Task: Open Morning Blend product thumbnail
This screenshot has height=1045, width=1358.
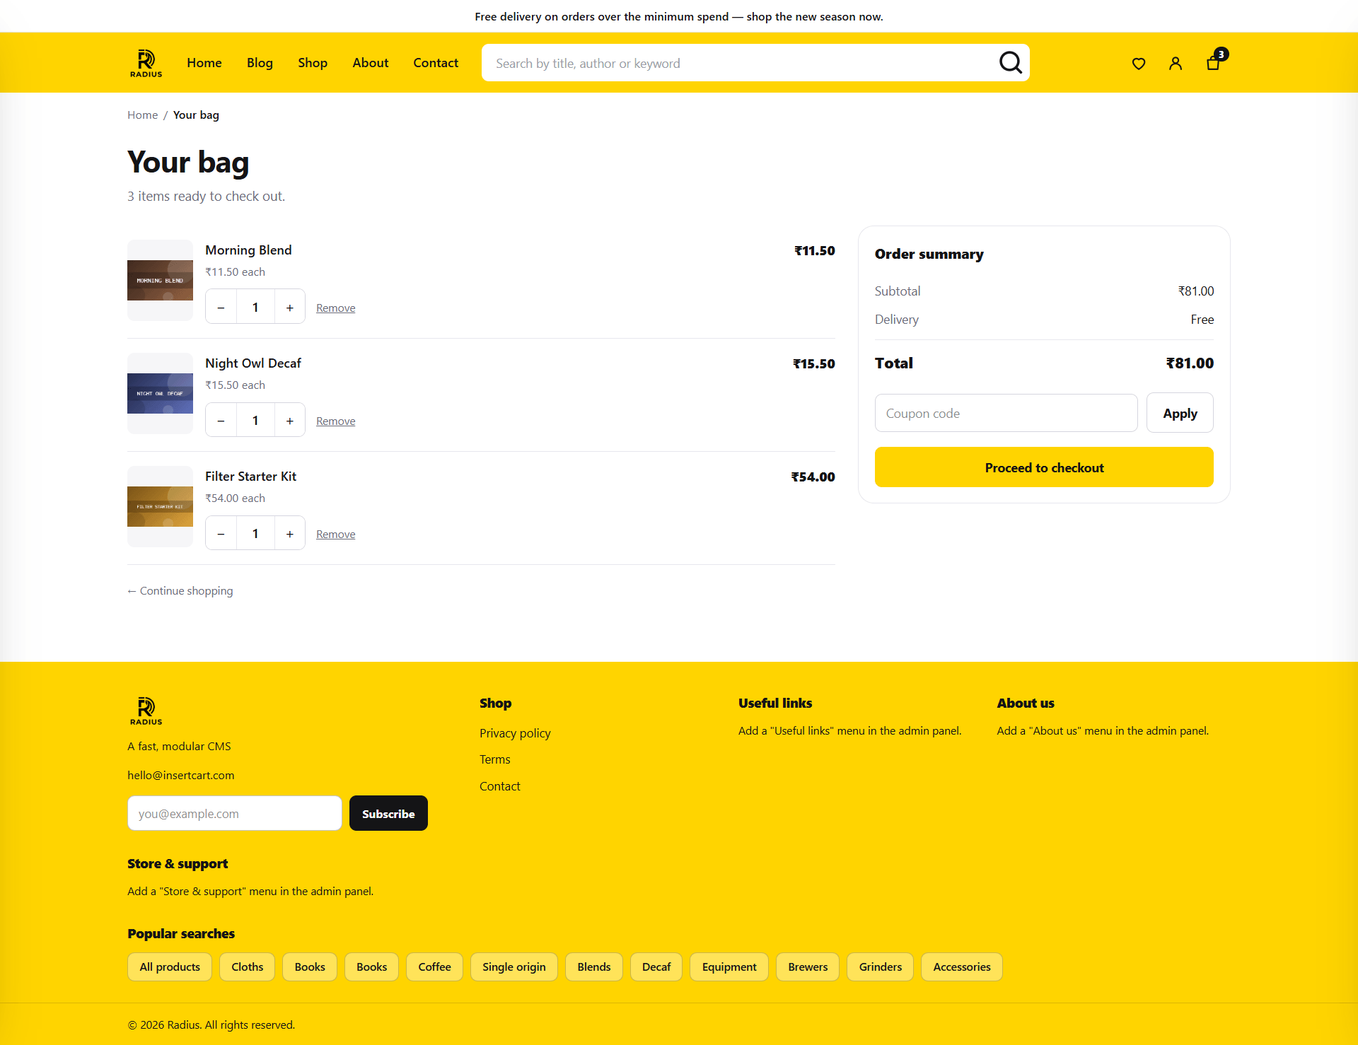Action: [160, 280]
